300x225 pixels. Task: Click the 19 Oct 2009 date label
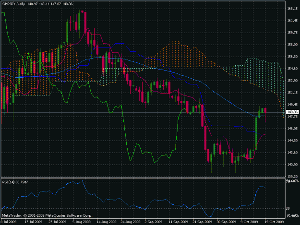point(274,222)
